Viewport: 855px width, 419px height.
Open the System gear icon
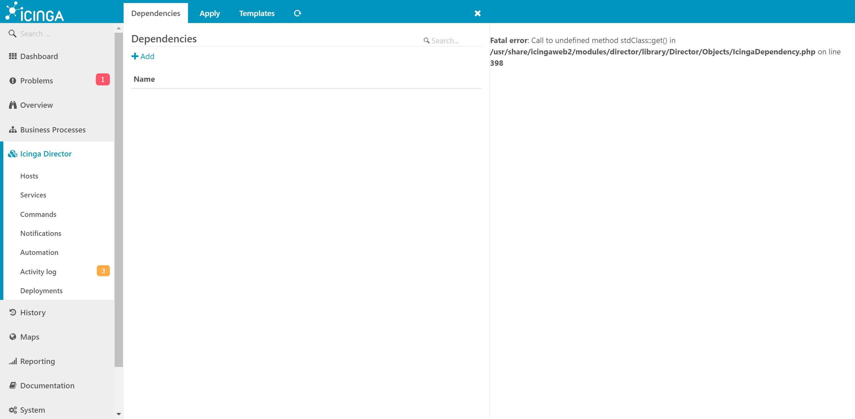pyautogui.click(x=12, y=410)
